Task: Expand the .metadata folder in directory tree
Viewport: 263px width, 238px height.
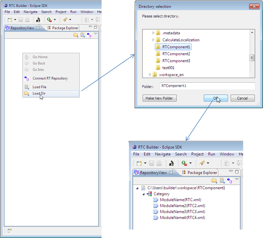Action: click(x=153, y=33)
